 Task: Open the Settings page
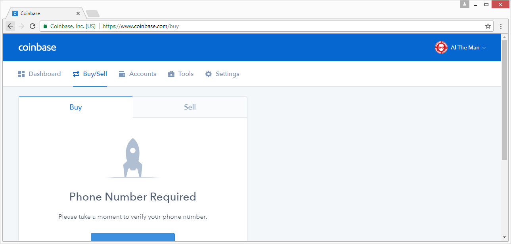222,74
